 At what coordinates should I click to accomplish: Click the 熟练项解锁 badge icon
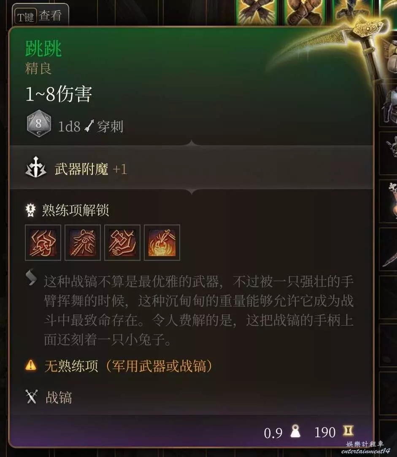click(x=30, y=210)
